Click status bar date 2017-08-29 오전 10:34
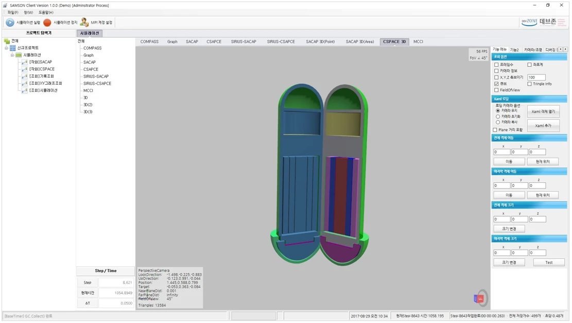Image resolution: width=572 pixels, height=323 pixels. coord(369,316)
